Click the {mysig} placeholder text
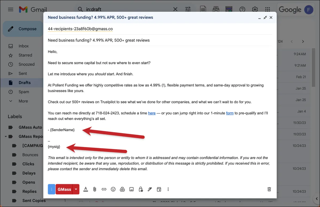This screenshot has height=207, width=320. pyautogui.click(x=54, y=147)
